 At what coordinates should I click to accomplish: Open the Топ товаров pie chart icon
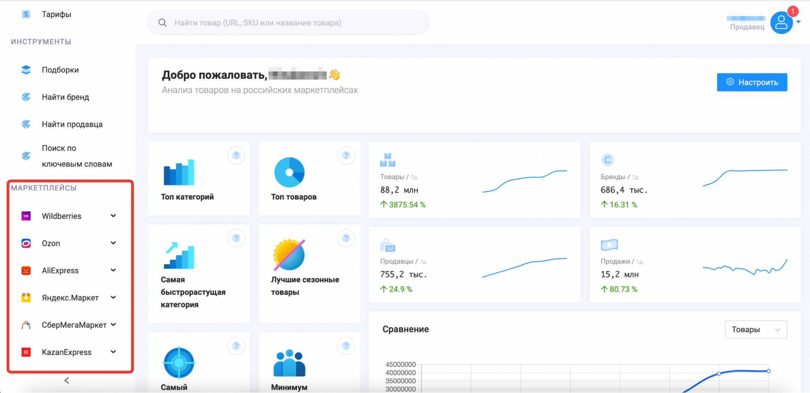click(289, 172)
